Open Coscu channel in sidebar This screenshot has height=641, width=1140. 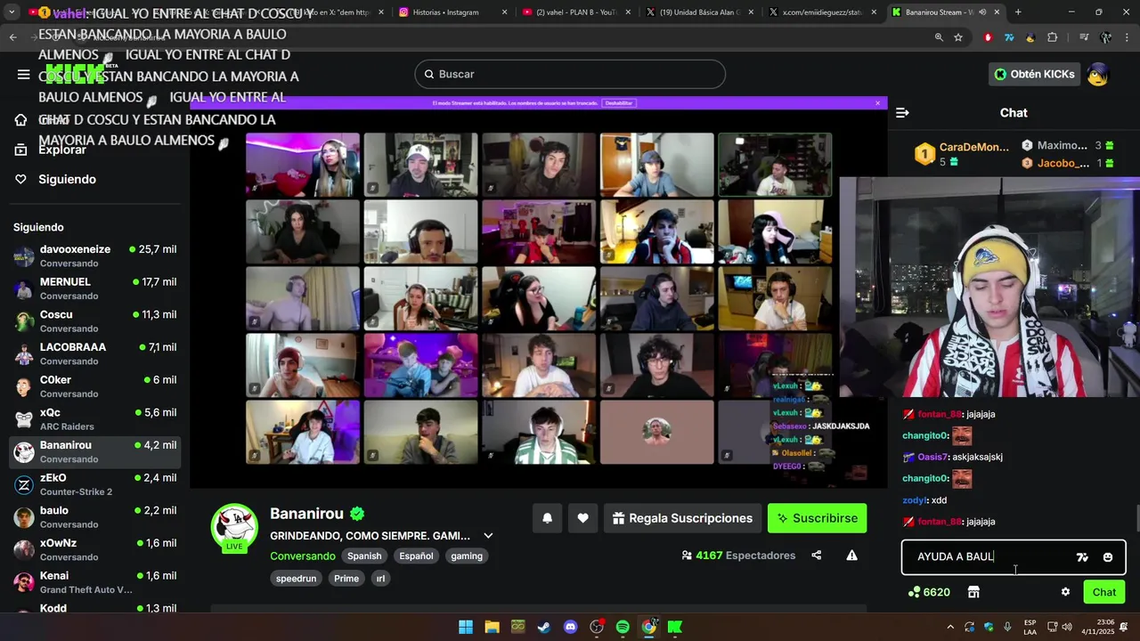(96, 321)
